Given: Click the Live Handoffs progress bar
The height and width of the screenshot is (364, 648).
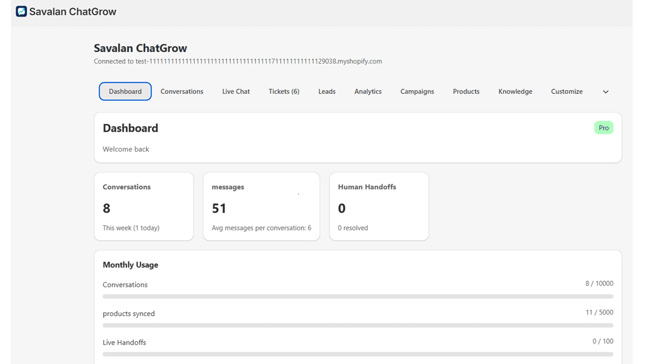Looking at the screenshot, I should coord(358,354).
